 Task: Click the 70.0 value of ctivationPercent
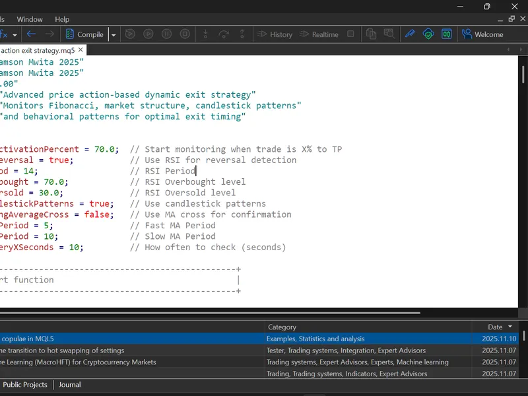(104, 149)
